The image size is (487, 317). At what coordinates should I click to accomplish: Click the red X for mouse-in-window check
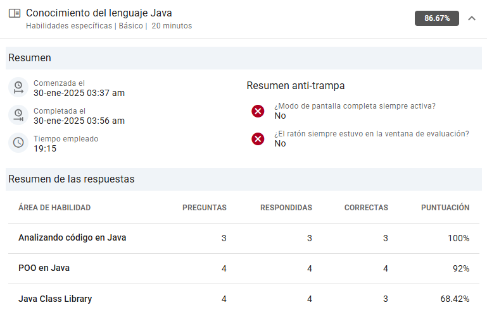[258, 139]
